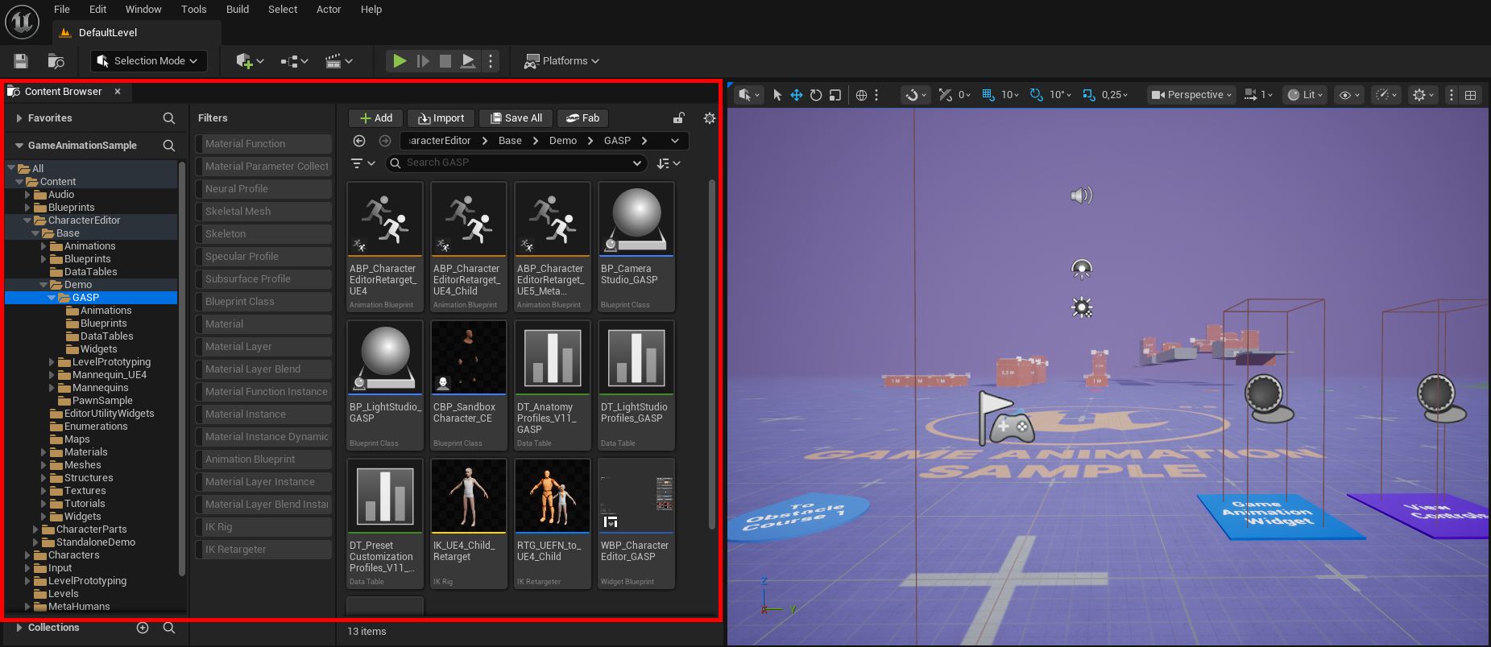This screenshot has width=1491, height=647.
Task: Open the play options three-dot menu
Action: 491,61
